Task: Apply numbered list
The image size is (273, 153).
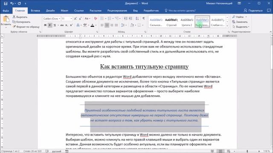Action: pos(109,19)
